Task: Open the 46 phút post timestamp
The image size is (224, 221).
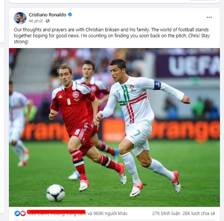Action: [35, 21]
